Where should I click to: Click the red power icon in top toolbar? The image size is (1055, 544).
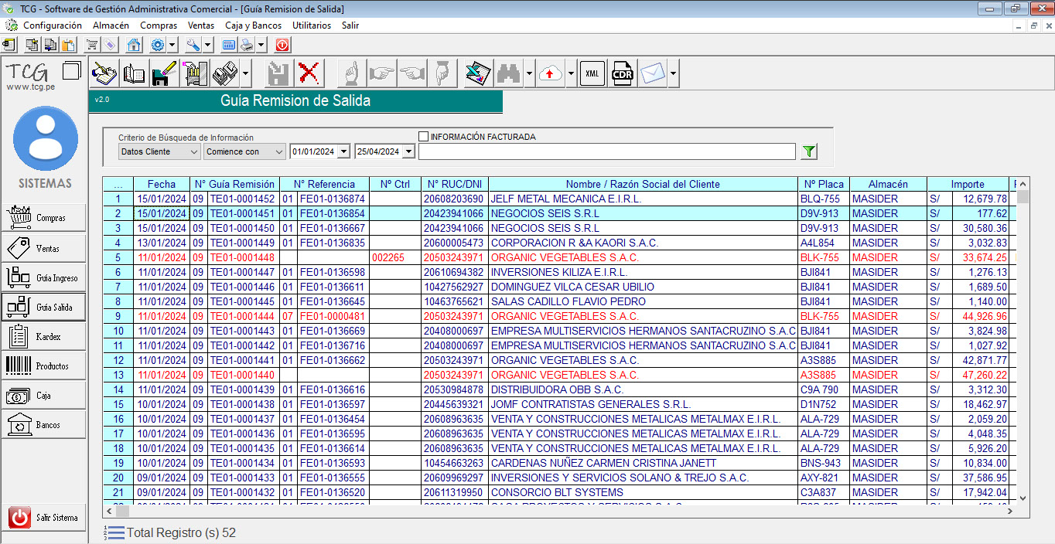click(x=282, y=46)
